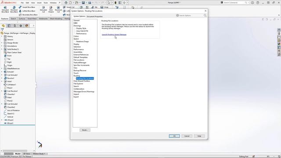Image resolution: width=281 pixels, height=158 pixels.
Task: Expand the MateReferences node
Action: pyautogui.click(x=2, y=68)
